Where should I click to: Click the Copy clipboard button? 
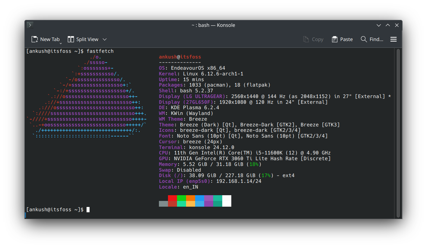tap(313, 39)
